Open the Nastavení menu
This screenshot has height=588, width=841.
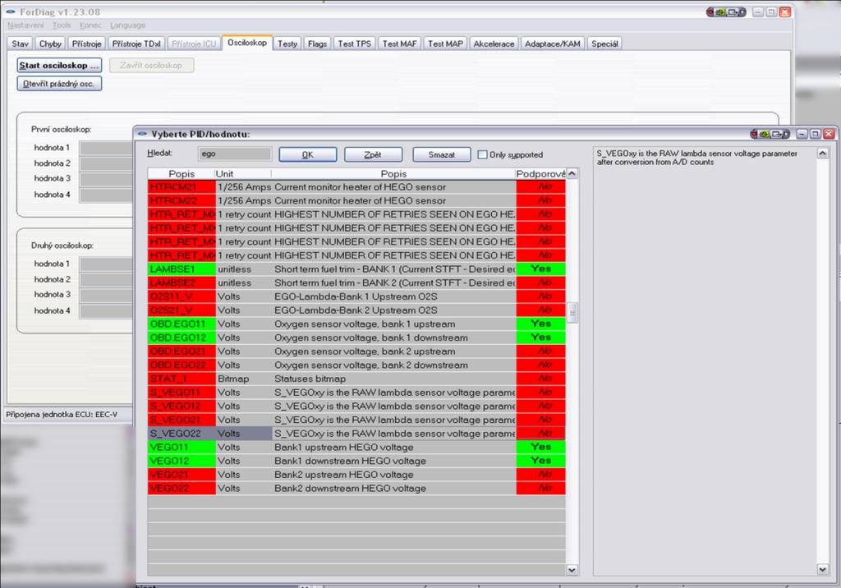click(25, 25)
